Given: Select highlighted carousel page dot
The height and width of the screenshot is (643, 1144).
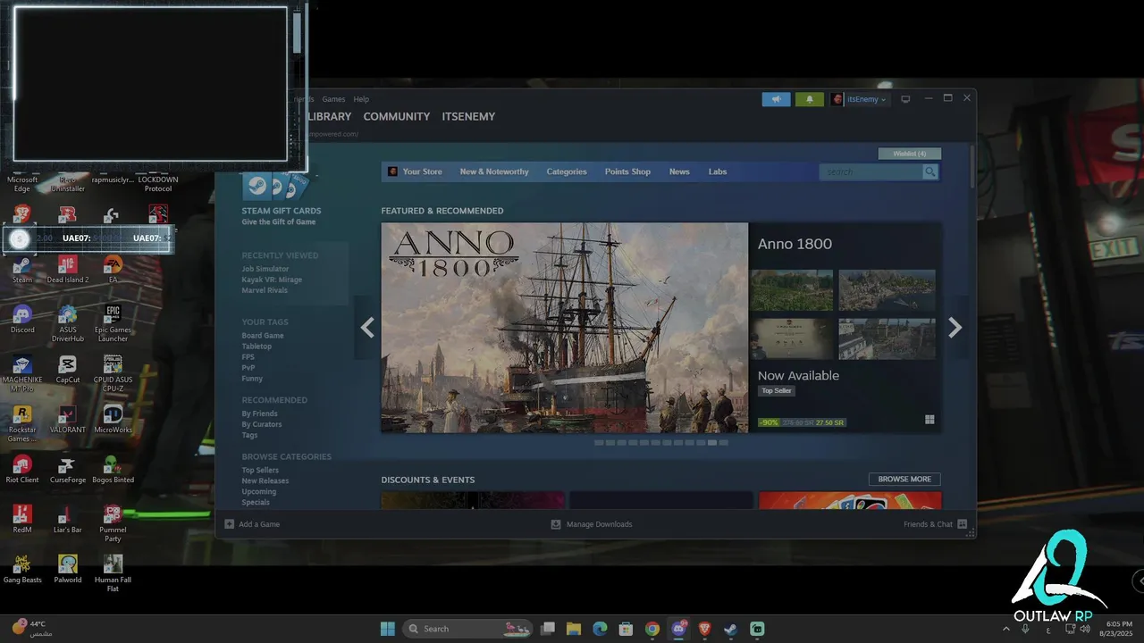Looking at the screenshot, I should click(712, 443).
